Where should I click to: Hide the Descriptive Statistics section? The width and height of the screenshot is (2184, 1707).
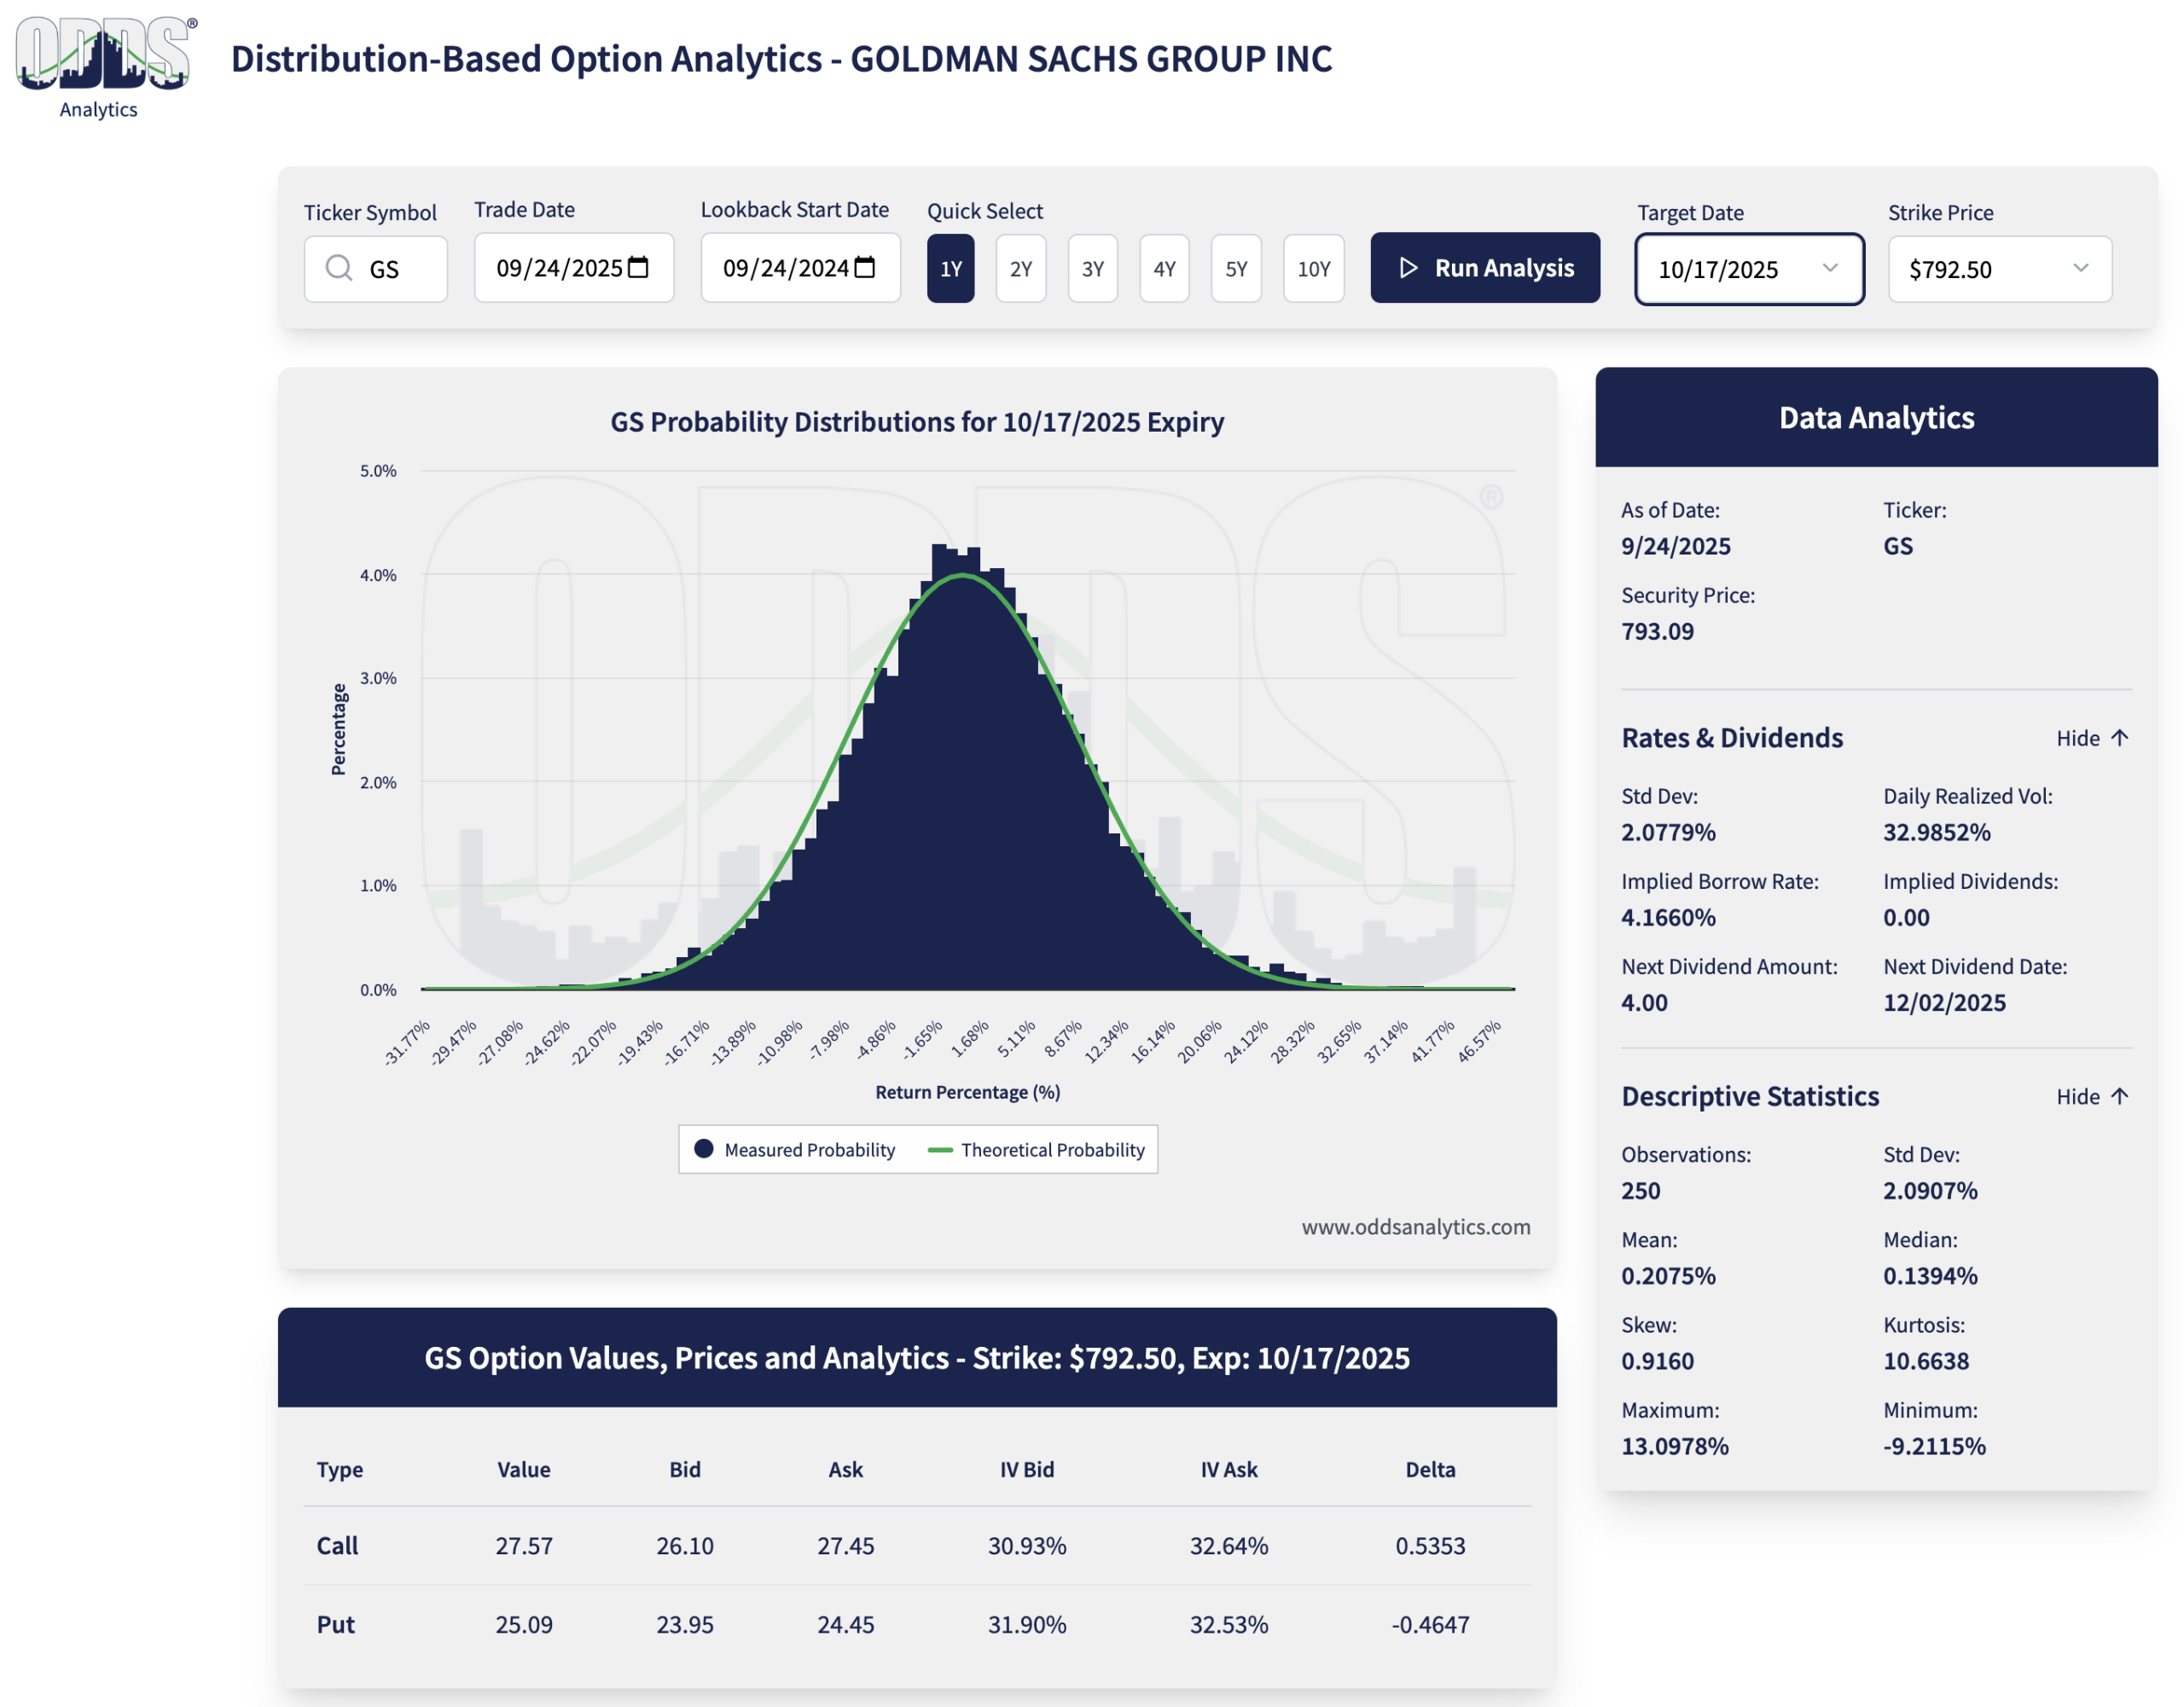pyautogui.click(x=2078, y=1096)
